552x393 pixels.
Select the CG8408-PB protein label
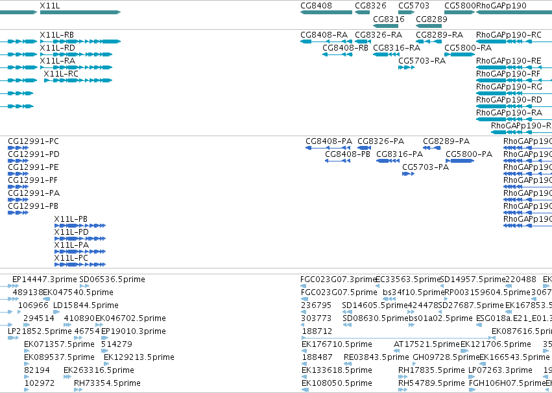[348, 154]
